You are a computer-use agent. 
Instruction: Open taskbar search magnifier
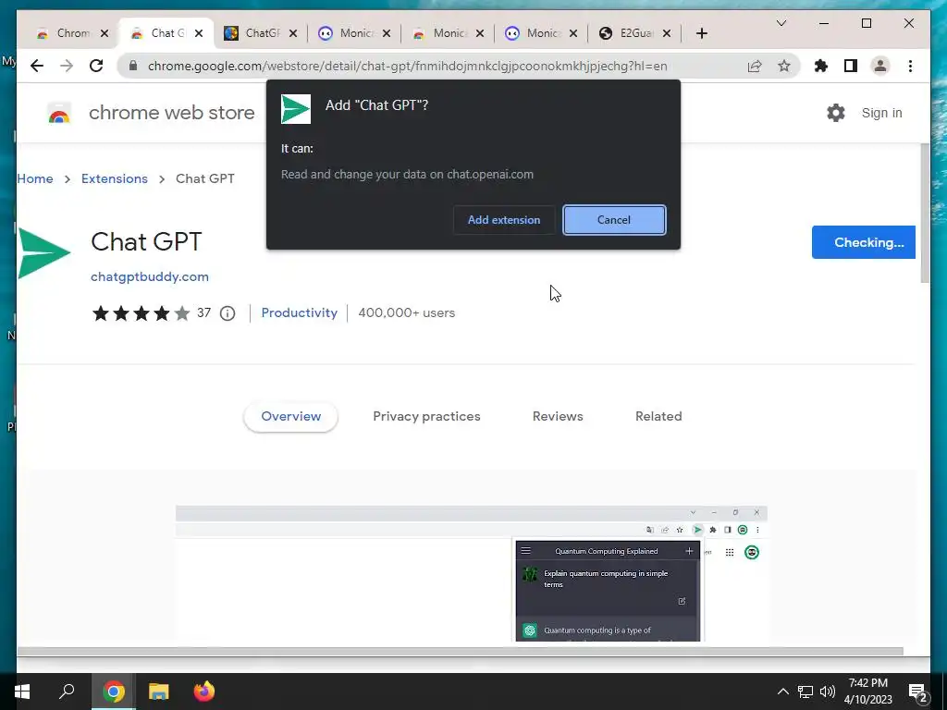click(x=67, y=692)
